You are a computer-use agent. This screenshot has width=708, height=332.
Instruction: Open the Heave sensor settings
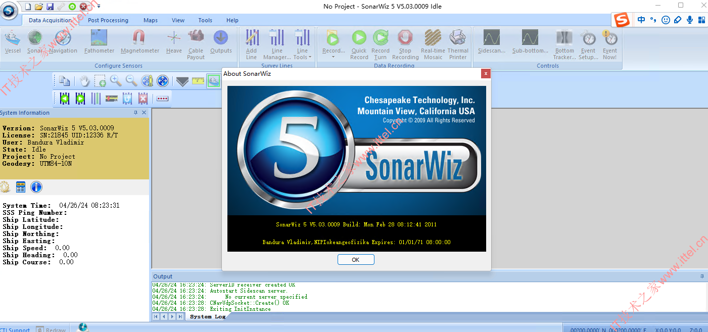[174, 42]
